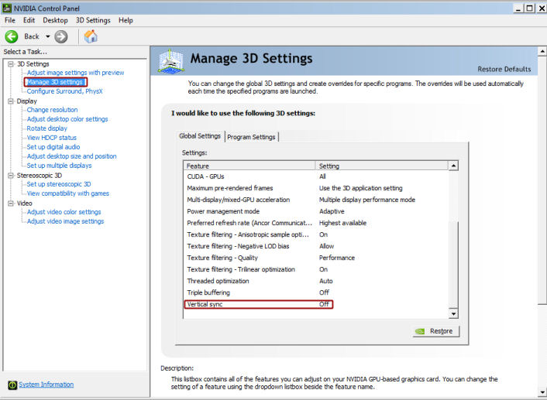
Task: Open Set up multiple displays
Action: (59, 166)
